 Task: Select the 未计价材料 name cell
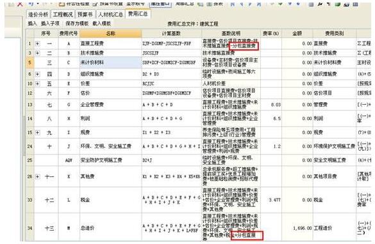pos(110,63)
